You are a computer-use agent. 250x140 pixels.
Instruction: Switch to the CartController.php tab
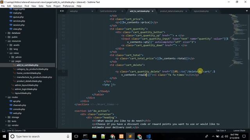point(108,11)
